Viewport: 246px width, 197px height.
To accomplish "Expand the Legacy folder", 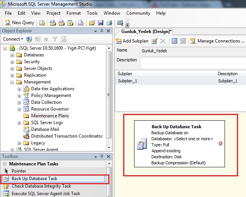I will pyautogui.click(x=19, y=143).
